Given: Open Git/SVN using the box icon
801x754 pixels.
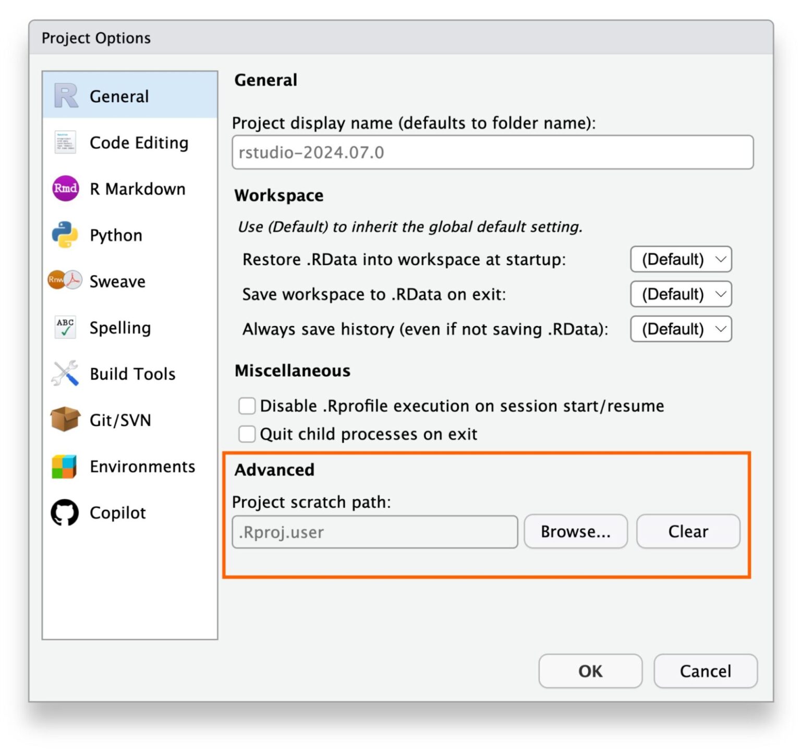Looking at the screenshot, I should pyautogui.click(x=64, y=420).
